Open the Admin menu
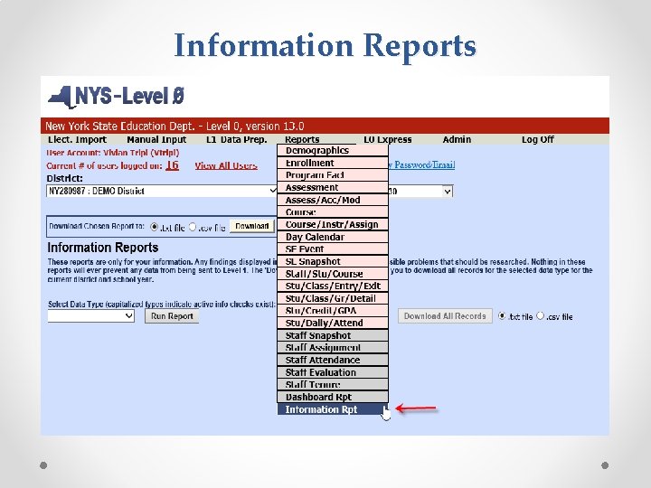This screenshot has height=488, width=651. (457, 139)
